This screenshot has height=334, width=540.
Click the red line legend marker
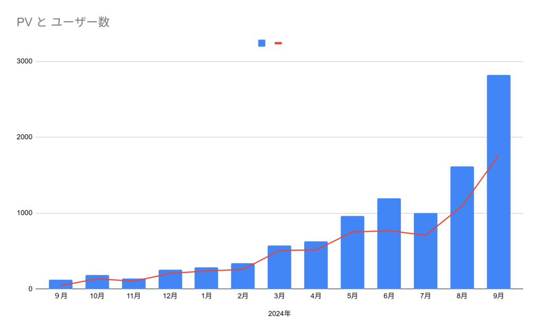click(278, 43)
